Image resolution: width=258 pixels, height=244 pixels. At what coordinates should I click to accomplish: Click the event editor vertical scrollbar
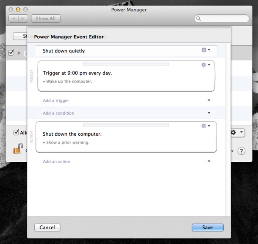[228, 129]
